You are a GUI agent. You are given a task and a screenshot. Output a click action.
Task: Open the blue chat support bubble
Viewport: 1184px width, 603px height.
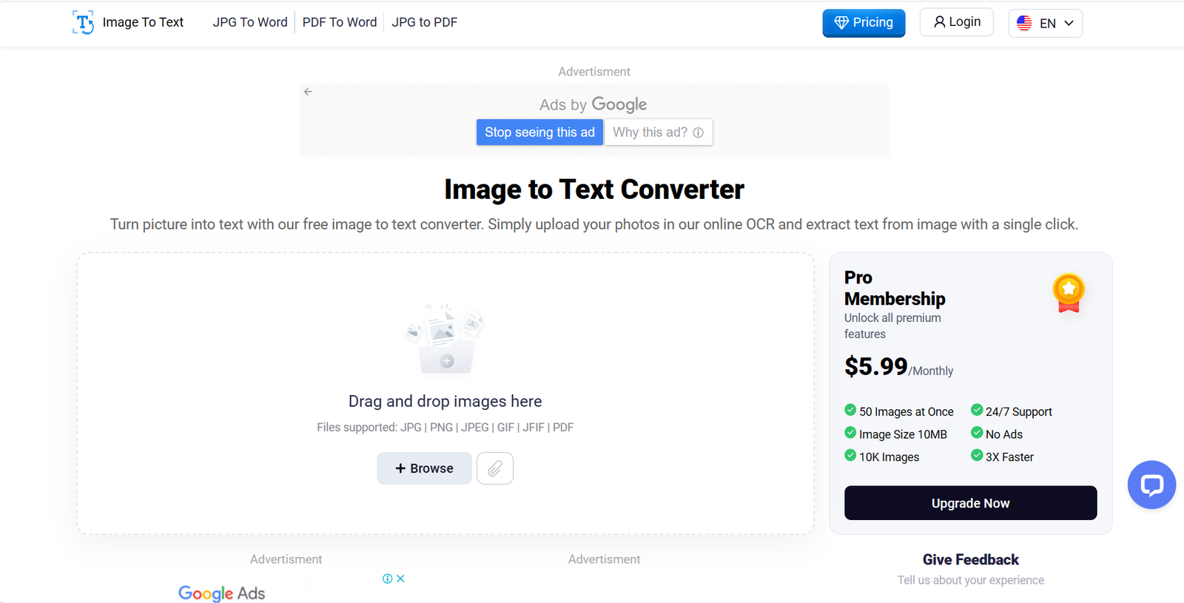pyautogui.click(x=1151, y=485)
